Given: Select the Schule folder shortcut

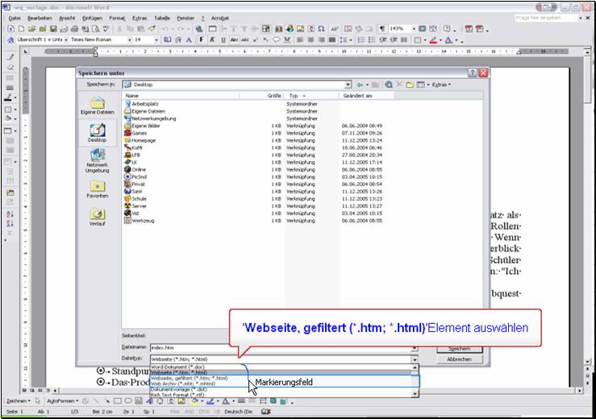Looking at the screenshot, I should pyautogui.click(x=140, y=198).
